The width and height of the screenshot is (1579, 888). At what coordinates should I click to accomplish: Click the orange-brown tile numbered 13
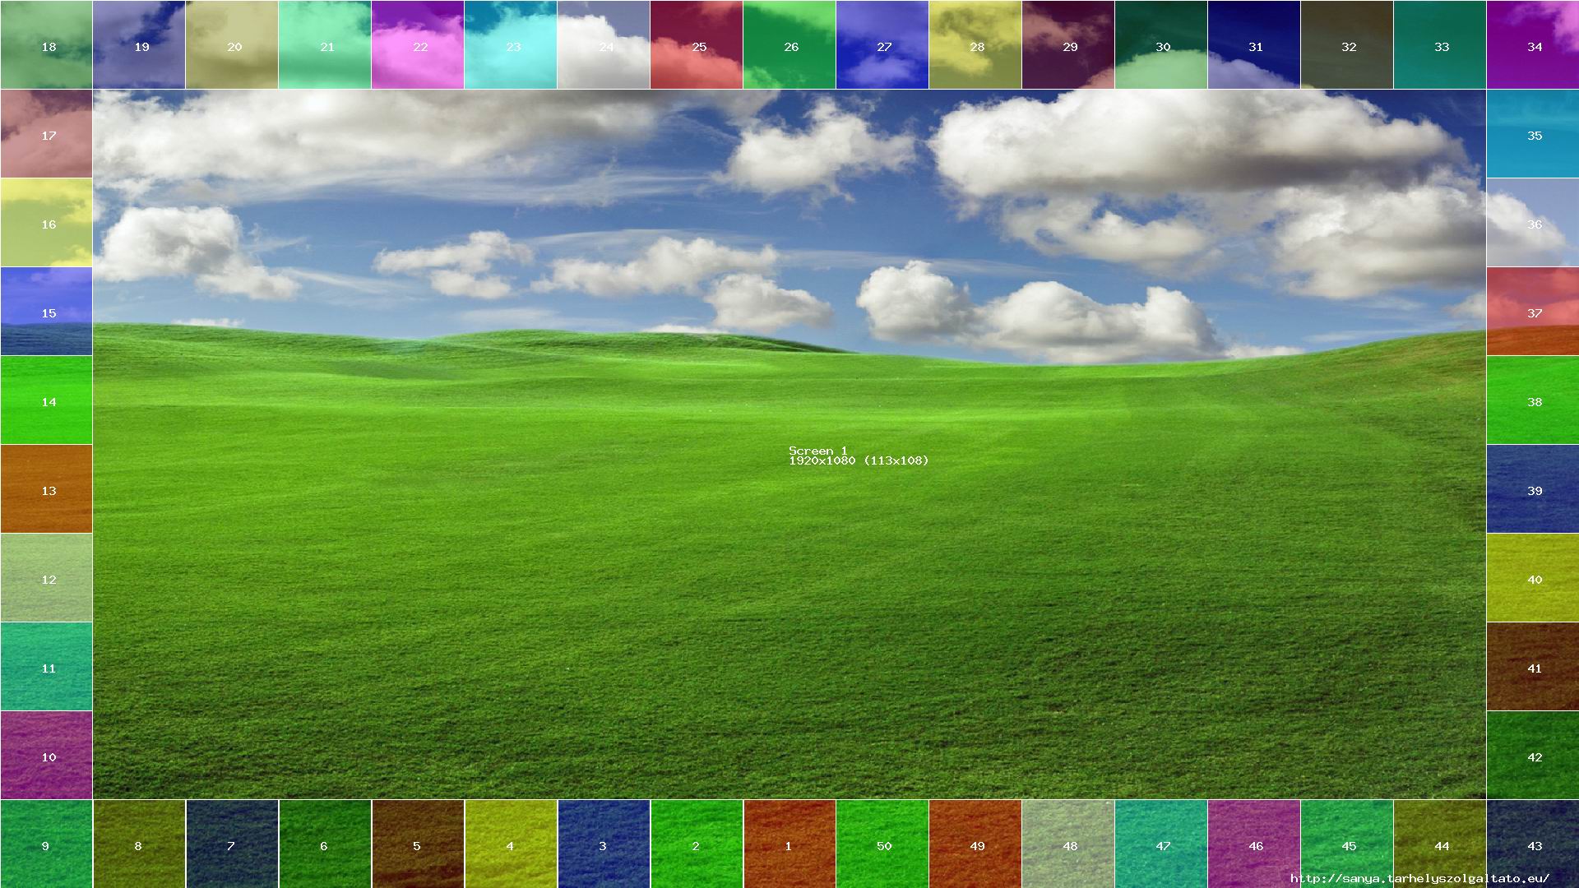46,488
